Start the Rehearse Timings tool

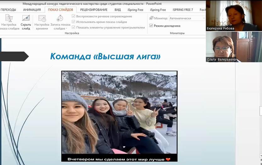click(42, 22)
